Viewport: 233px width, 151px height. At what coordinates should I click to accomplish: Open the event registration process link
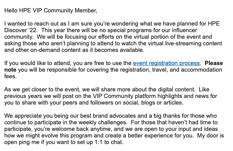tap(166, 63)
